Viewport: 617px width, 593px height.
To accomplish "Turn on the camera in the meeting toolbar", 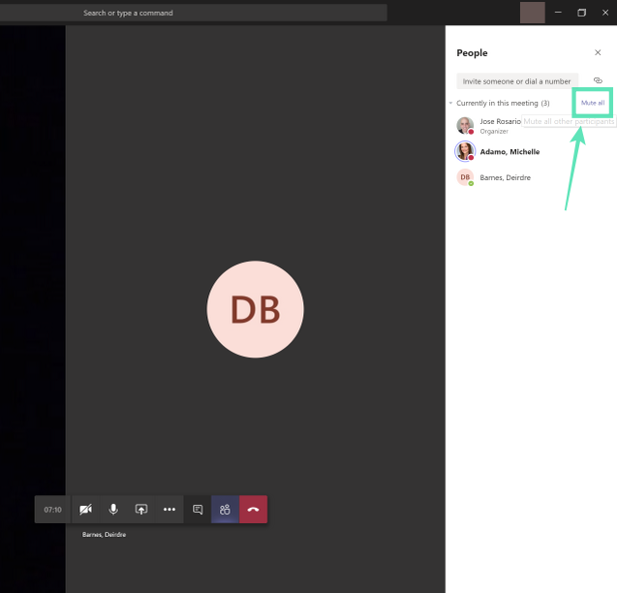I will [x=85, y=510].
